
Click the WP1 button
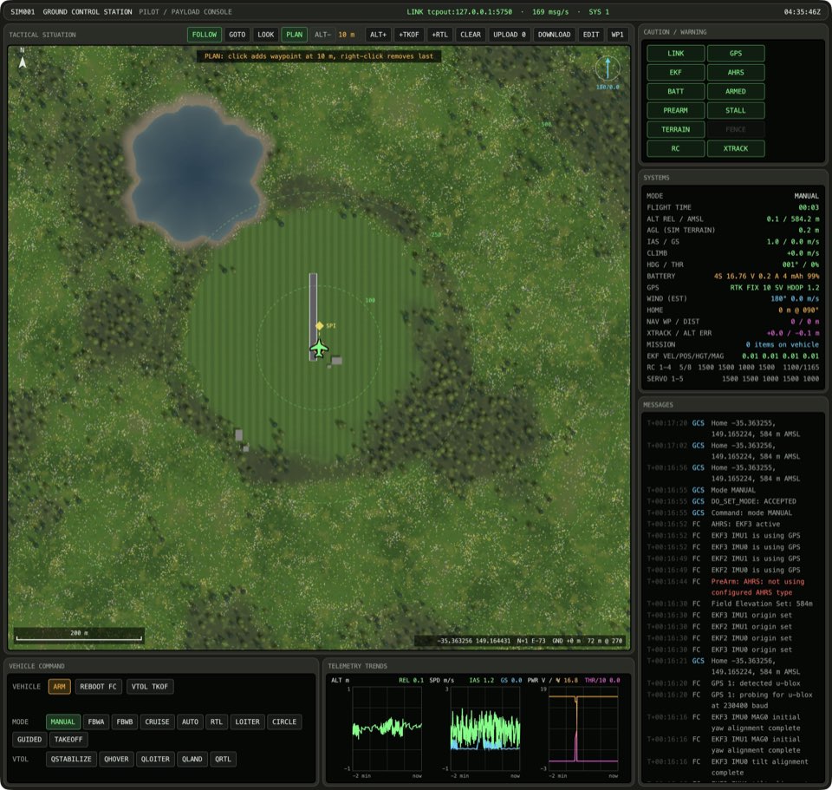(618, 35)
